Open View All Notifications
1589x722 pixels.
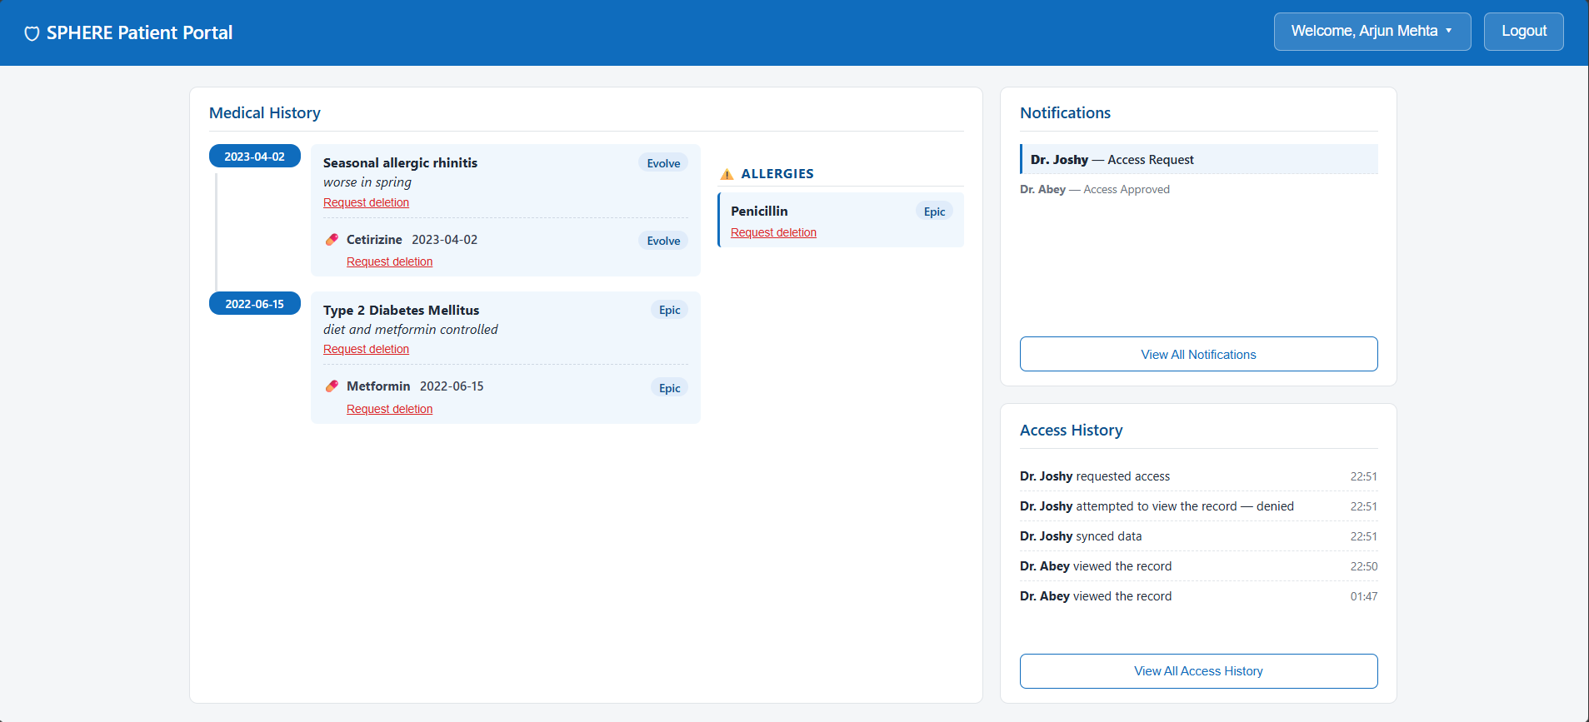click(1198, 354)
